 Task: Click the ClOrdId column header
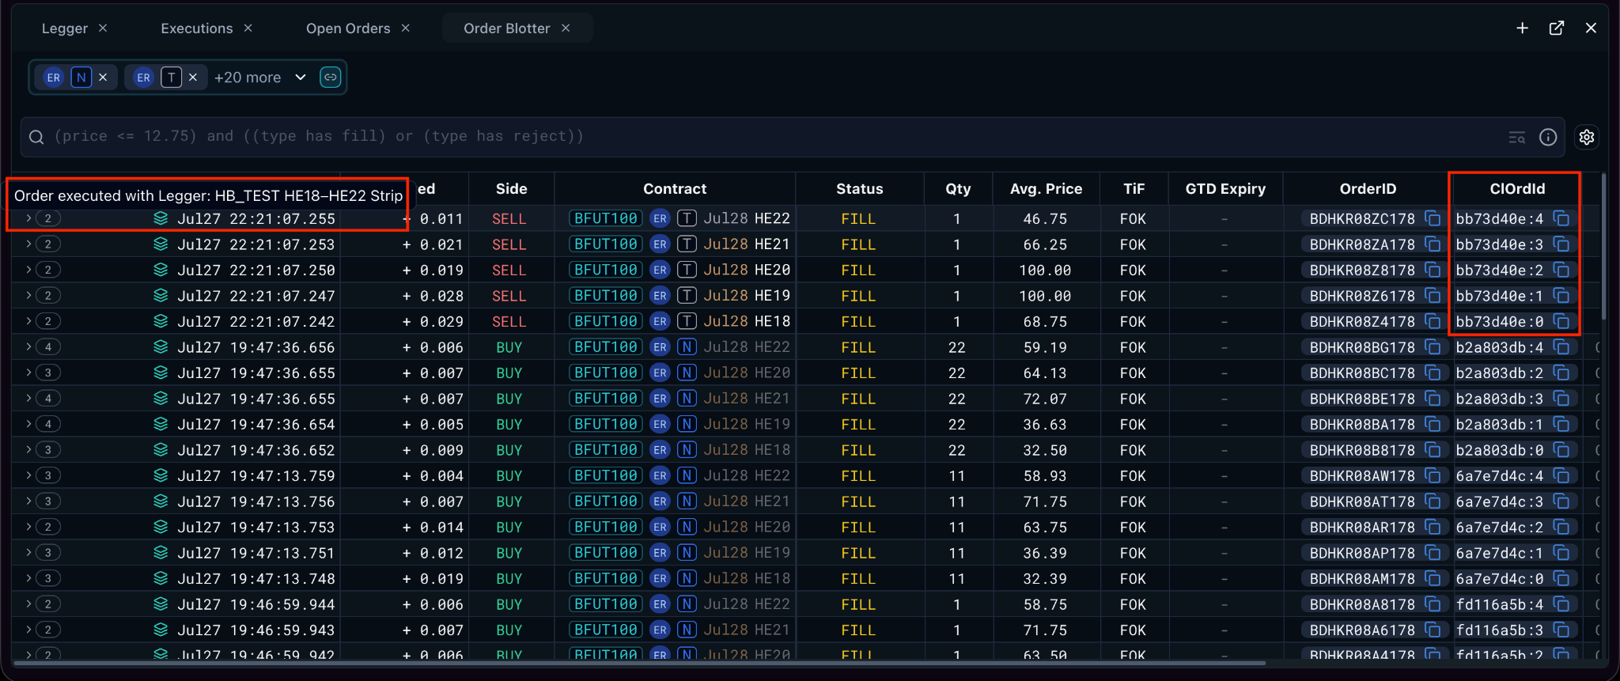(x=1517, y=189)
